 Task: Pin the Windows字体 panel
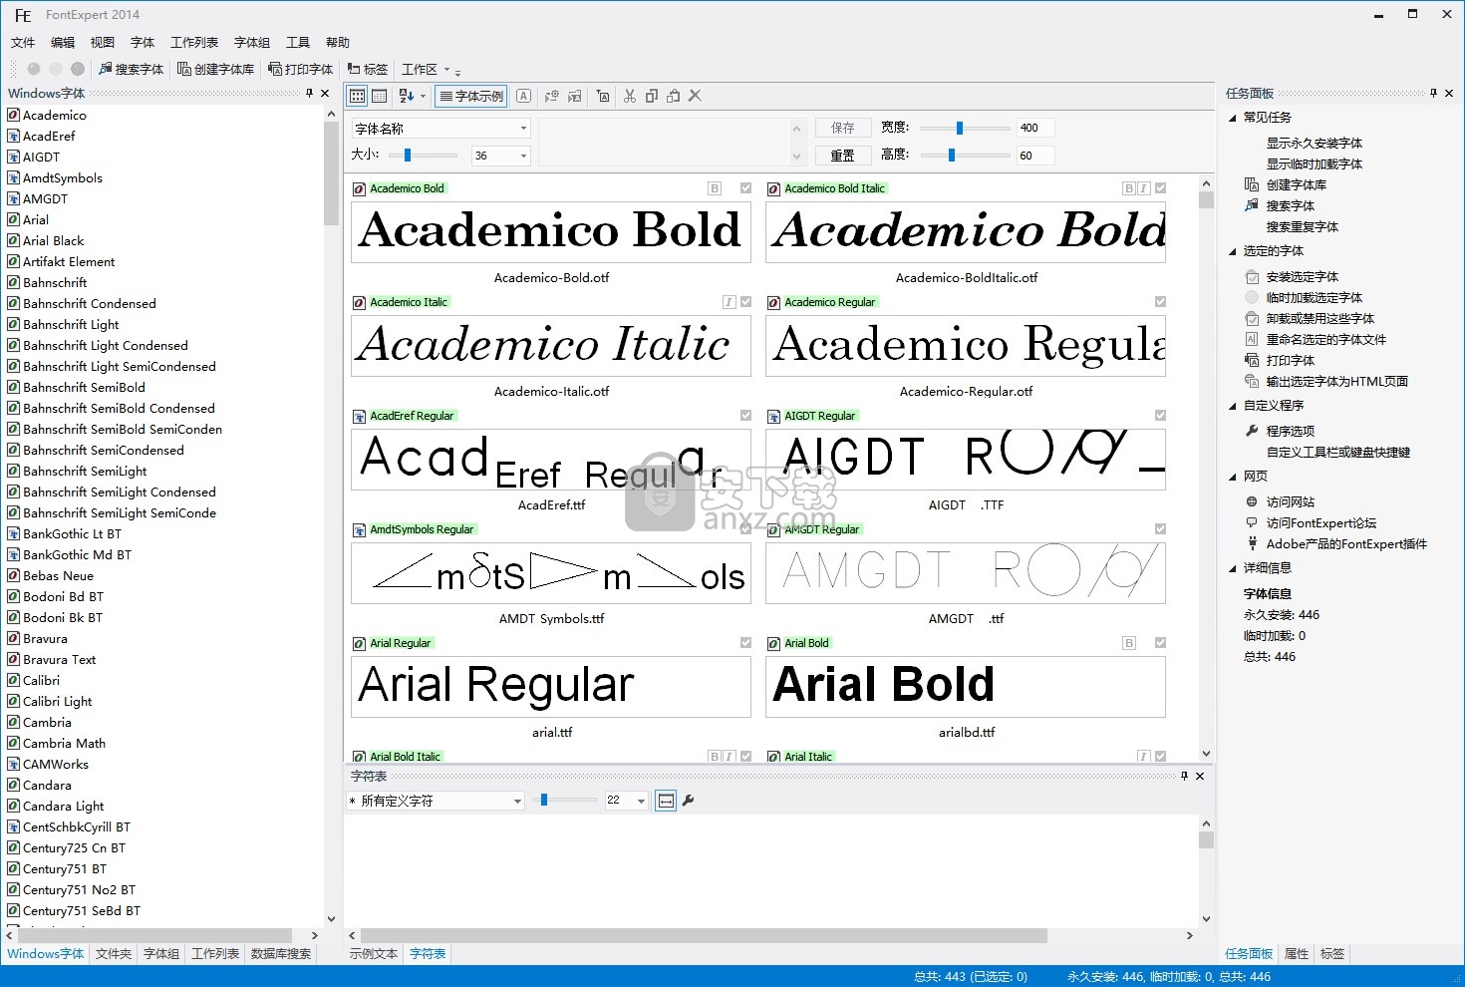(x=309, y=93)
